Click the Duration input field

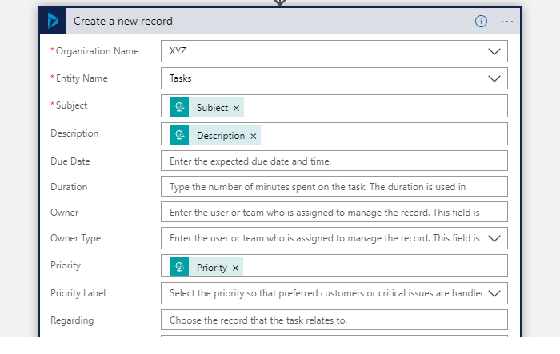[x=334, y=187]
